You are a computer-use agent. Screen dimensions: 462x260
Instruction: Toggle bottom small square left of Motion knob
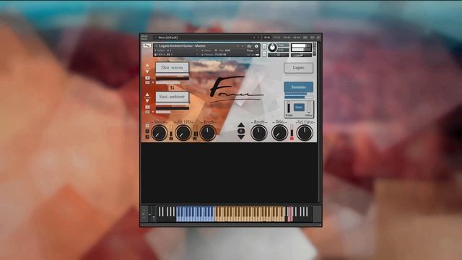147,136
